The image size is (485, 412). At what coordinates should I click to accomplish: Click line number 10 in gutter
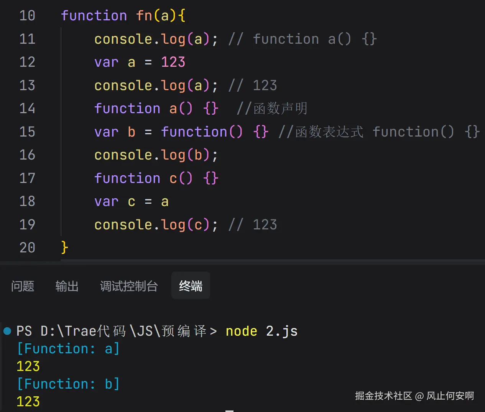pos(27,16)
